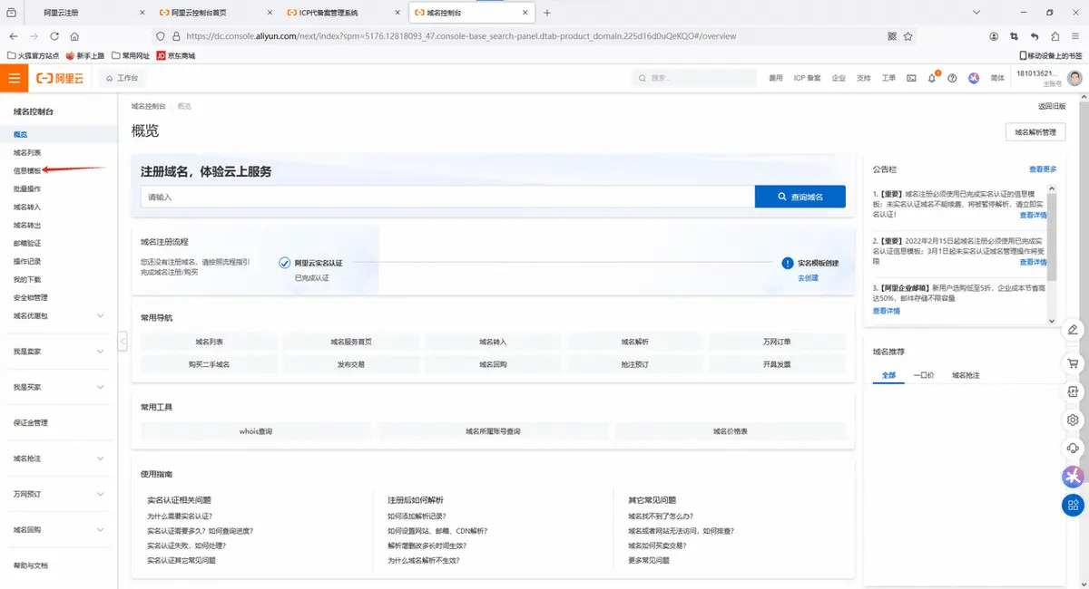Click the user avatar picture

coord(1075,78)
